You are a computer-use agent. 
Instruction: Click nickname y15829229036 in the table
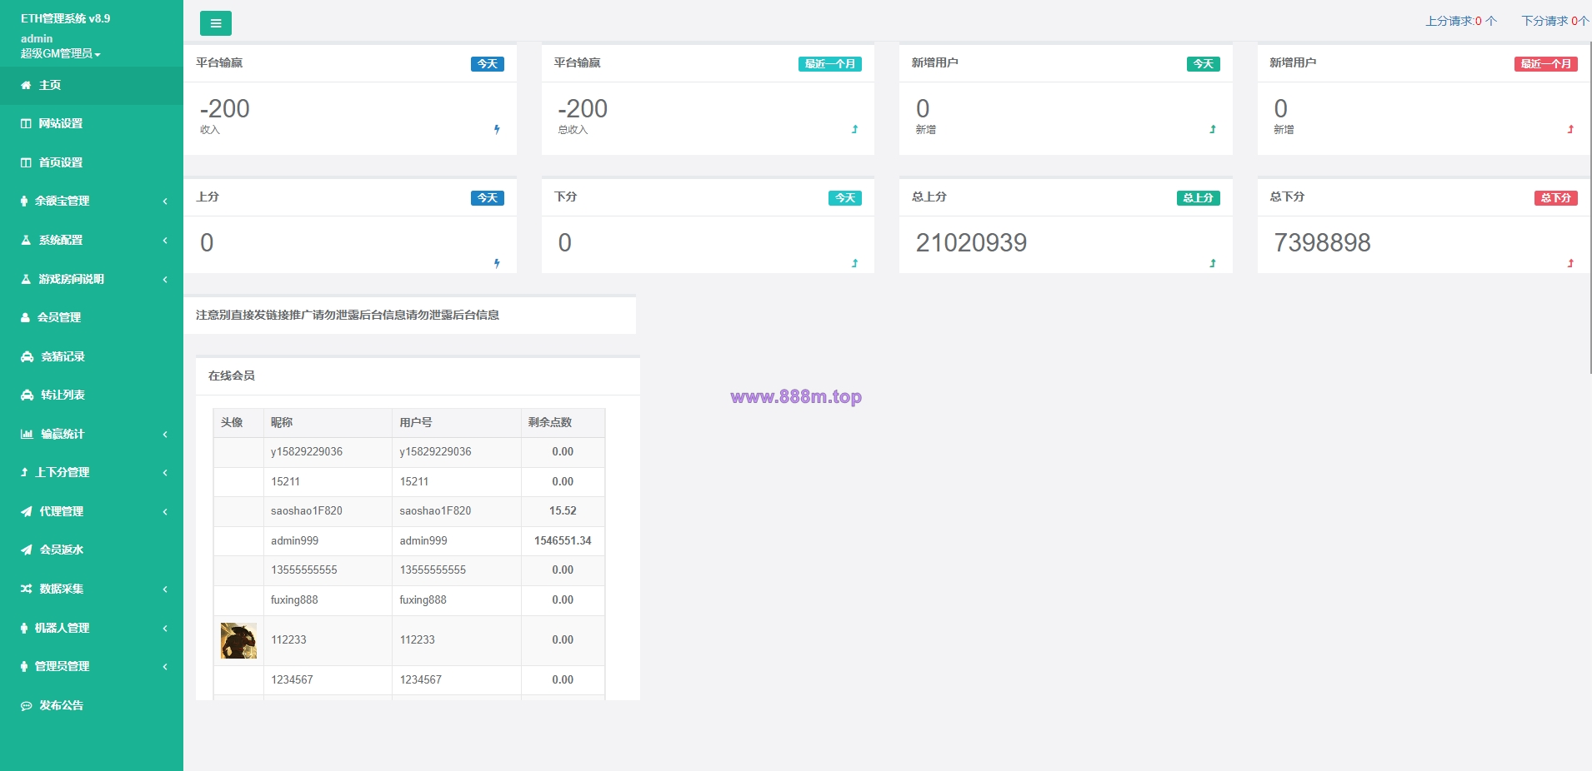[x=307, y=451]
